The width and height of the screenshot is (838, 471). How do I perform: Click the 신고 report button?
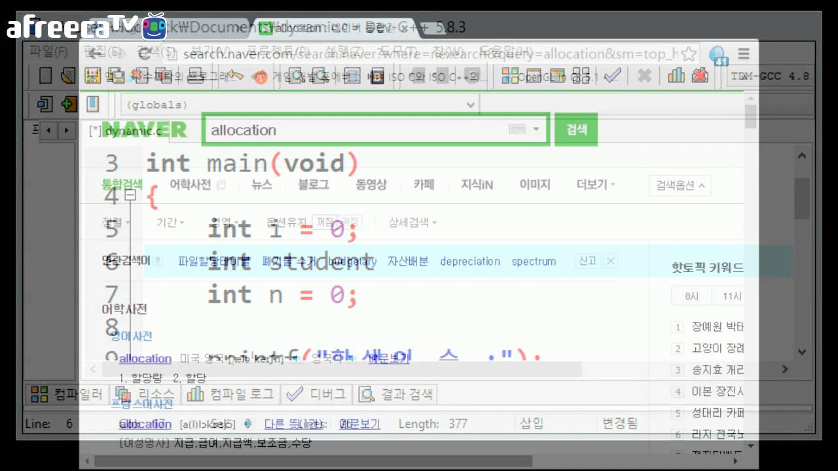point(588,261)
